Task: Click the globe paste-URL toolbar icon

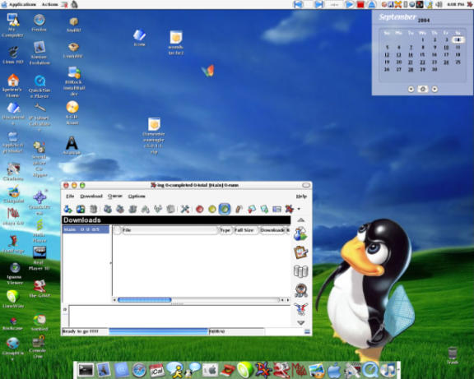Action: click(81, 209)
